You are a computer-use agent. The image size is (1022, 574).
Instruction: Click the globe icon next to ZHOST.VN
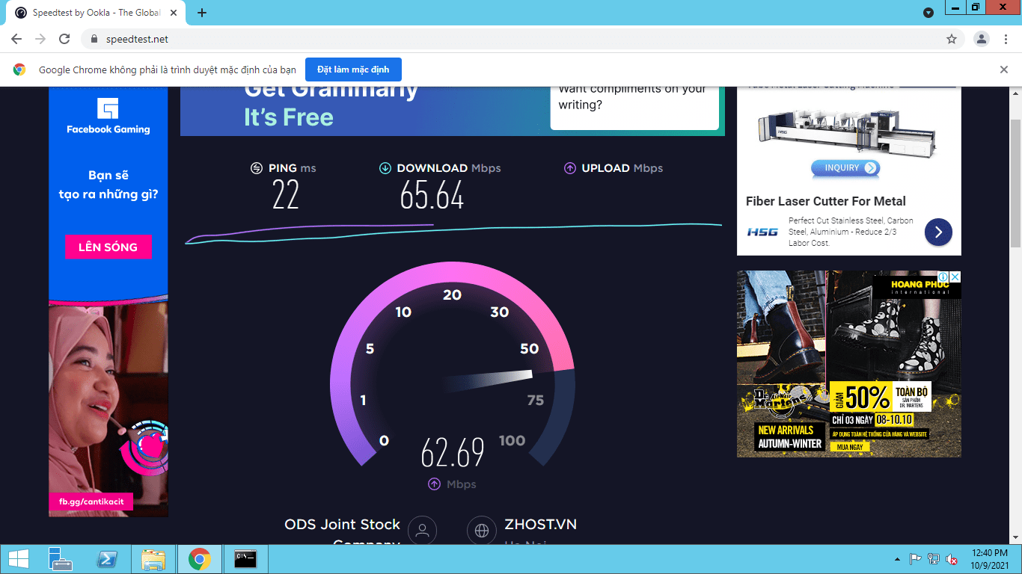(482, 531)
